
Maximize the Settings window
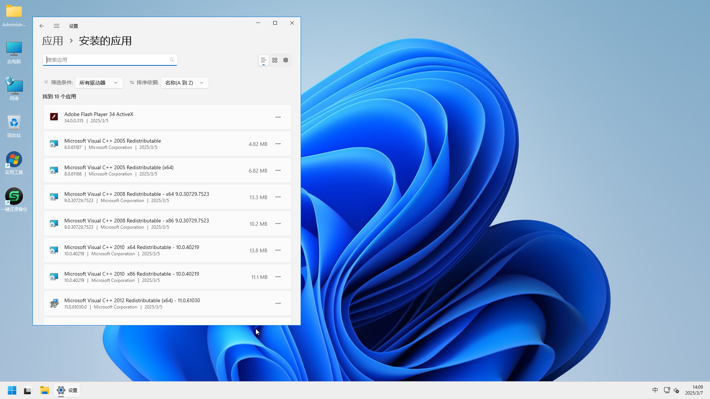[x=275, y=23]
